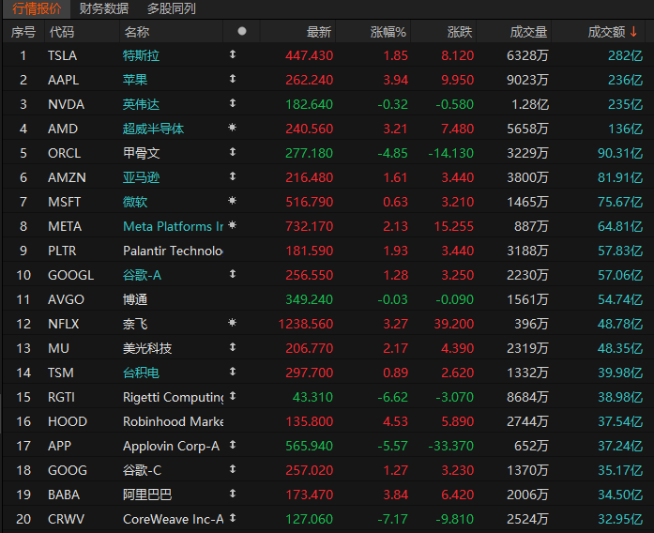Click the up-down arrow icon in GOOG row

[233, 469]
